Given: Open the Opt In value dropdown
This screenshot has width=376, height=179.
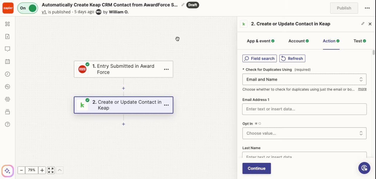Looking at the screenshot, I should (x=304, y=133).
